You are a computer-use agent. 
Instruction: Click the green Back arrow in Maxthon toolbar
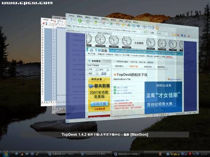pos(80,21)
